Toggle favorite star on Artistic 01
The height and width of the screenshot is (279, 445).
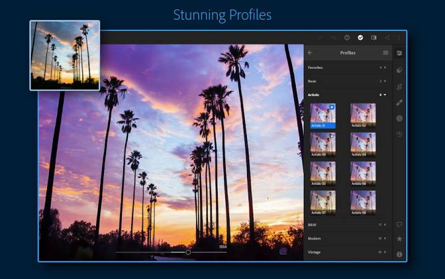[332, 107]
